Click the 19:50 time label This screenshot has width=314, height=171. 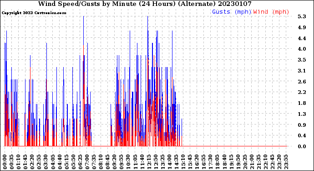[x=238, y=162]
